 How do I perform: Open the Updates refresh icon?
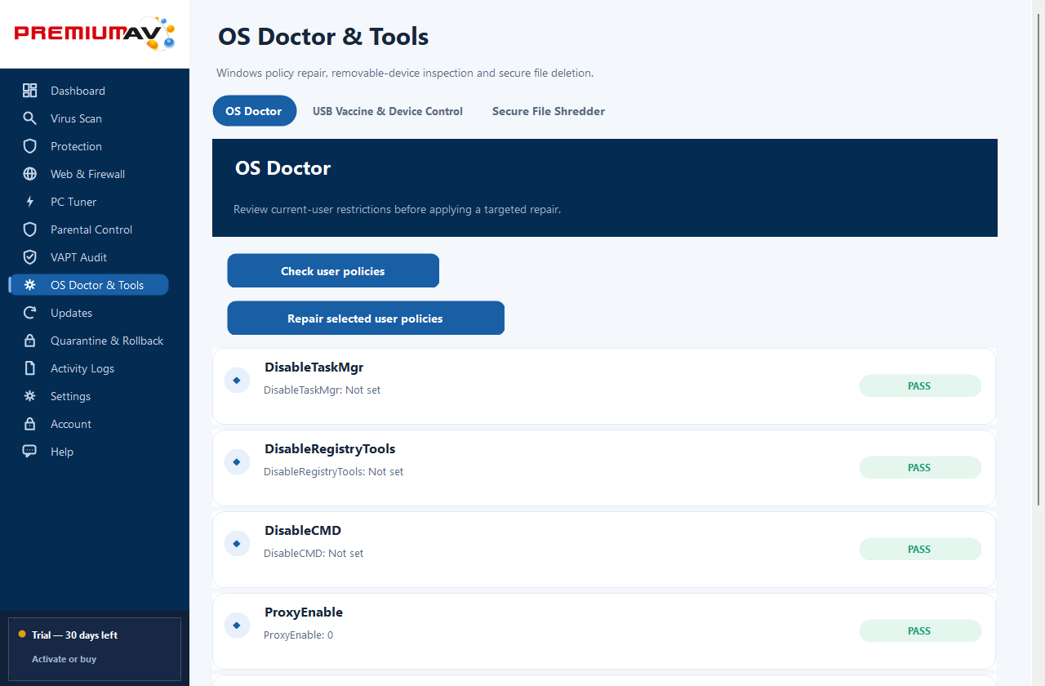point(30,313)
